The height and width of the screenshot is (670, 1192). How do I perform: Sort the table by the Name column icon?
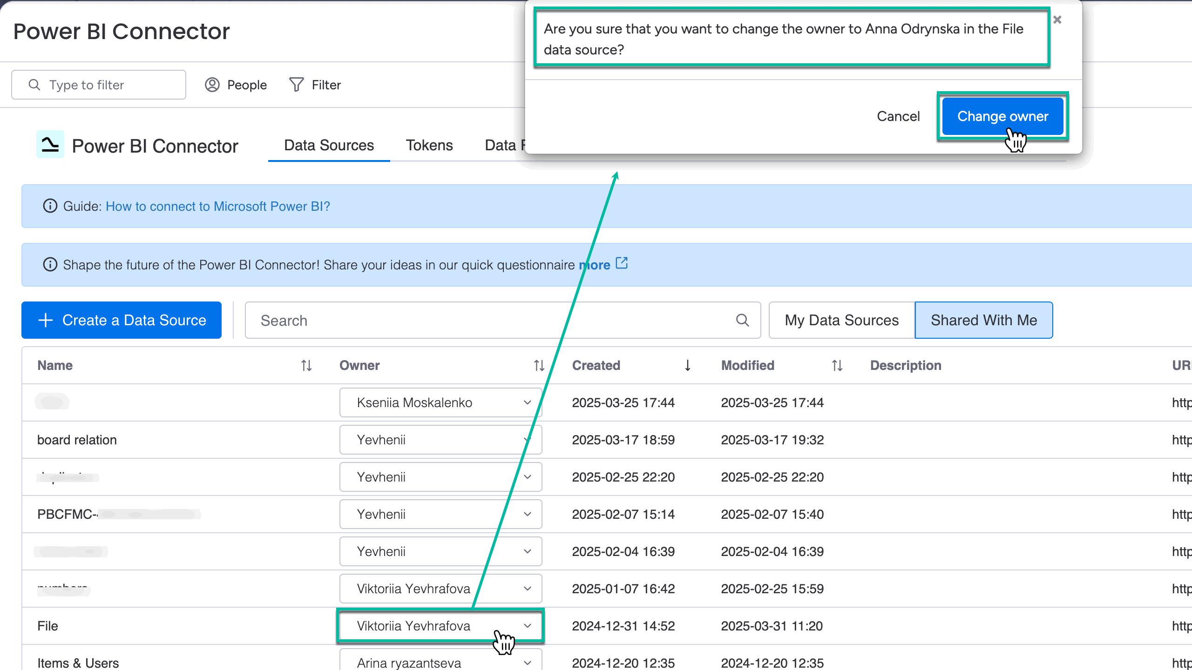pyautogui.click(x=306, y=365)
